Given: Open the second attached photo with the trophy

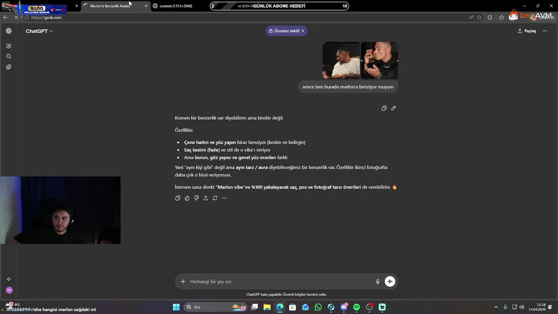Looking at the screenshot, I should click(x=379, y=61).
